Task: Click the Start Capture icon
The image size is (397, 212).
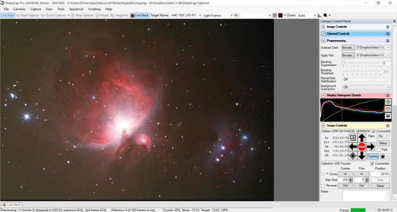Action: pyautogui.click(x=18, y=15)
